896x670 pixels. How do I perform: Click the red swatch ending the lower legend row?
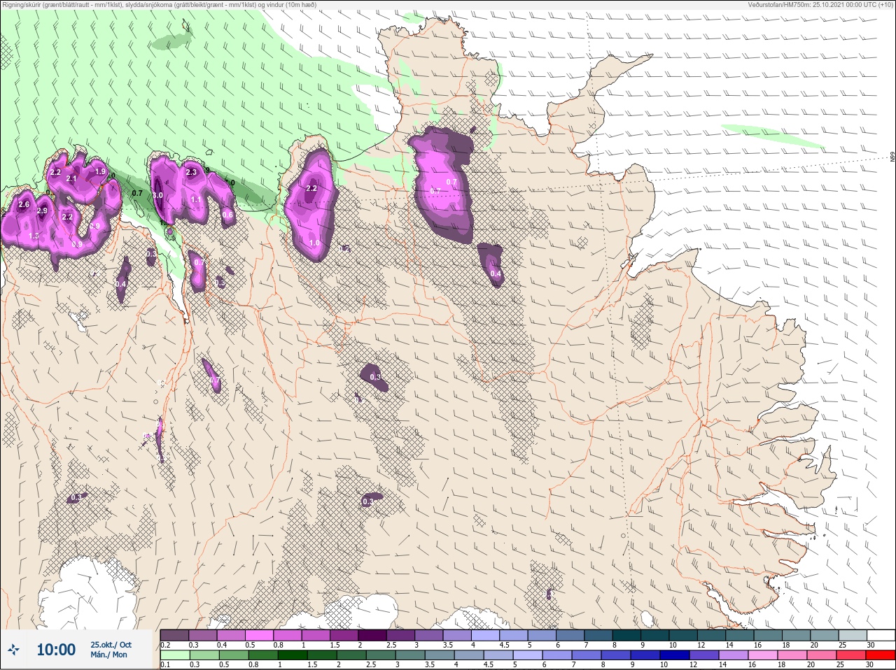pyautogui.click(x=880, y=655)
